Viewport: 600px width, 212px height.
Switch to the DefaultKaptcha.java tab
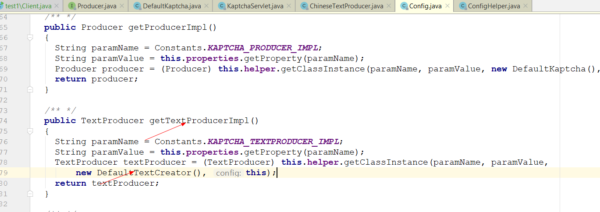pos(172,6)
